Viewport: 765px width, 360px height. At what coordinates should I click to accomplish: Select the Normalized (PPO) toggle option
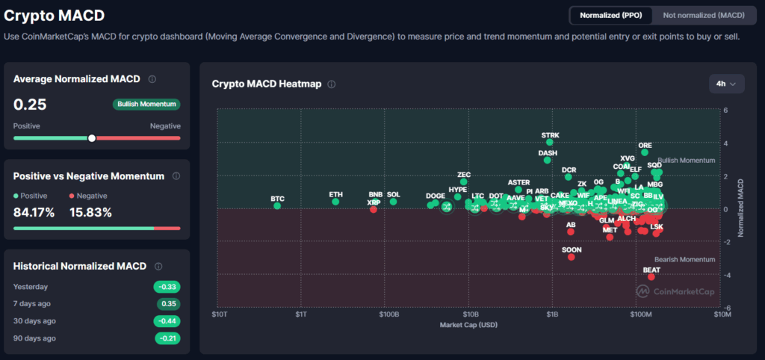tap(610, 16)
